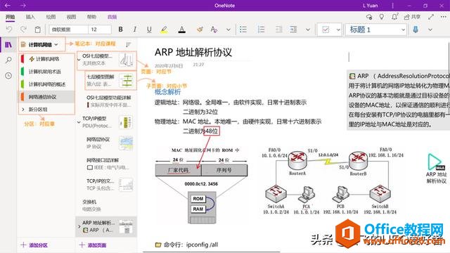Expand dictate options arrow
The width and height of the screenshot is (450, 253).
(430, 30)
